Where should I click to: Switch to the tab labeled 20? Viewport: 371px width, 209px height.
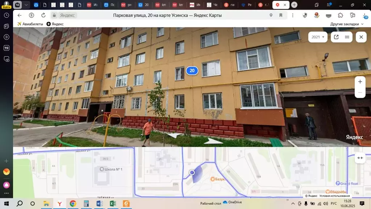point(143,5)
